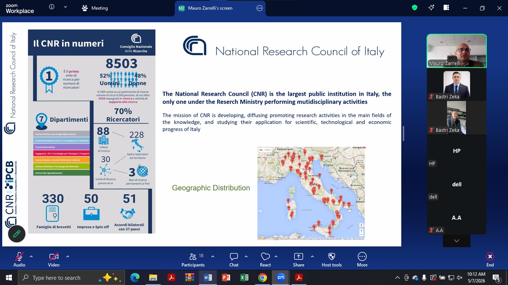Click the Zoom taskbar icon
Screen dimensions: 508x285
pos(281,278)
